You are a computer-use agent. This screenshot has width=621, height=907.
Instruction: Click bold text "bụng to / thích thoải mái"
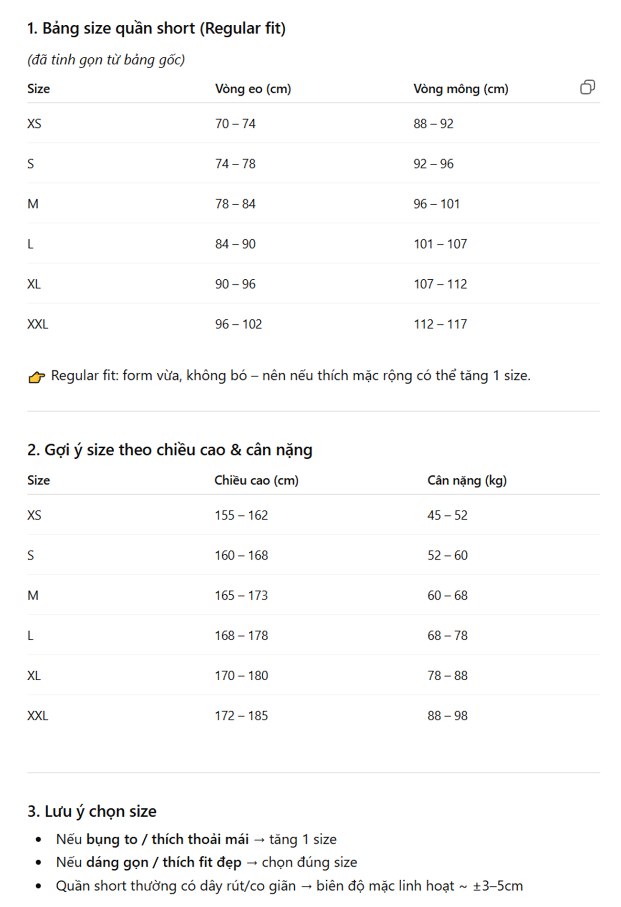coord(167,840)
